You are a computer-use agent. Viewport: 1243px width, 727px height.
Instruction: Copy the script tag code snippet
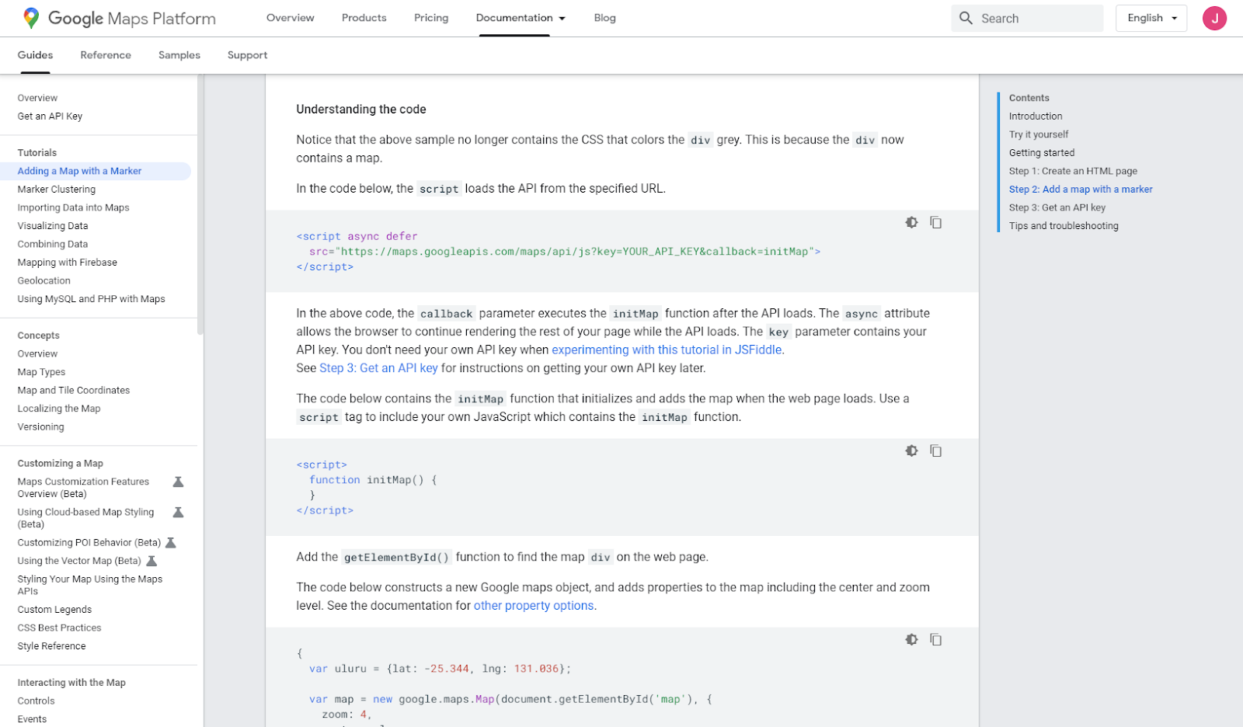pos(935,221)
